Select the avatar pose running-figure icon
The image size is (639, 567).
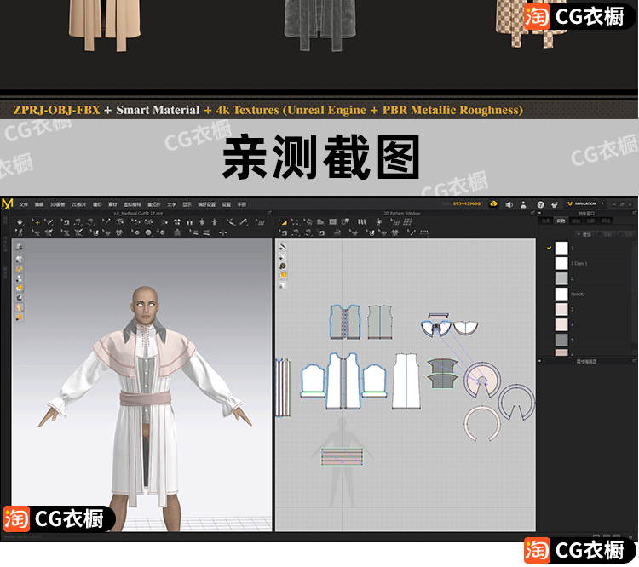pos(20,232)
